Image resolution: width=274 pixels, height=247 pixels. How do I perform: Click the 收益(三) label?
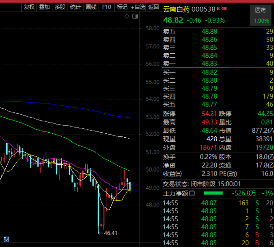(x=172, y=174)
